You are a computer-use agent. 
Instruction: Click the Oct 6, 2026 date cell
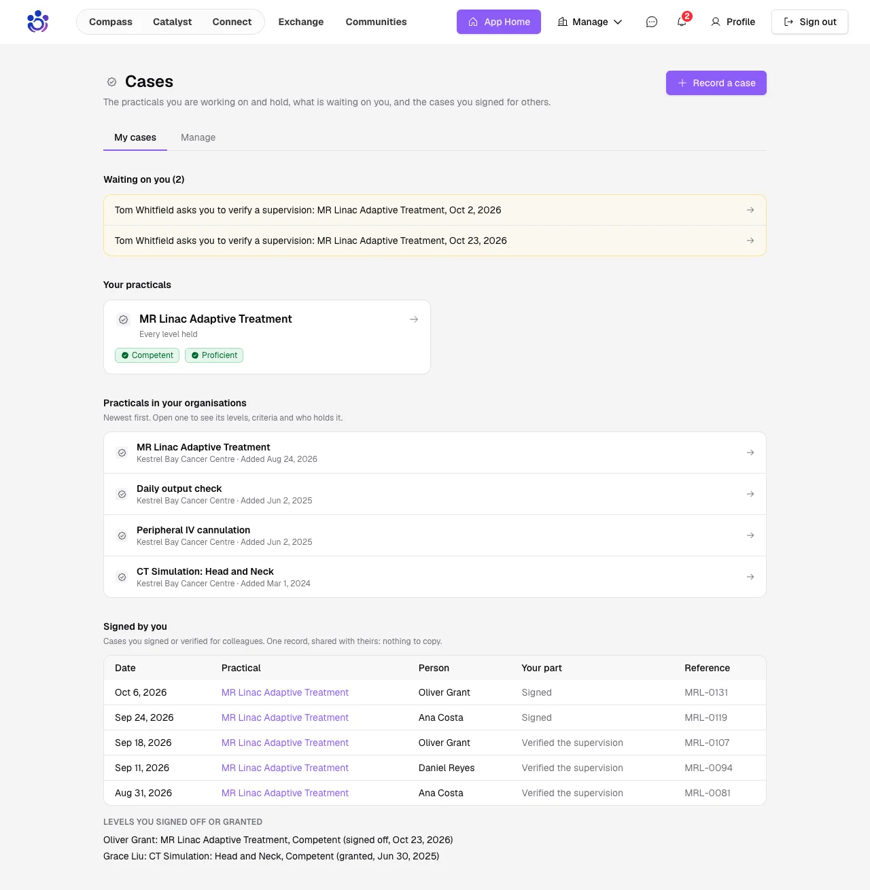[x=141, y=692]
